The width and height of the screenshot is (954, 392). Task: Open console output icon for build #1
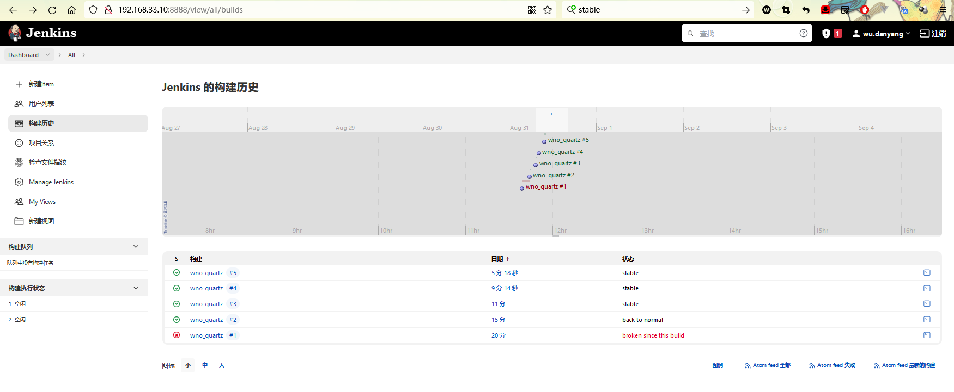927,335
